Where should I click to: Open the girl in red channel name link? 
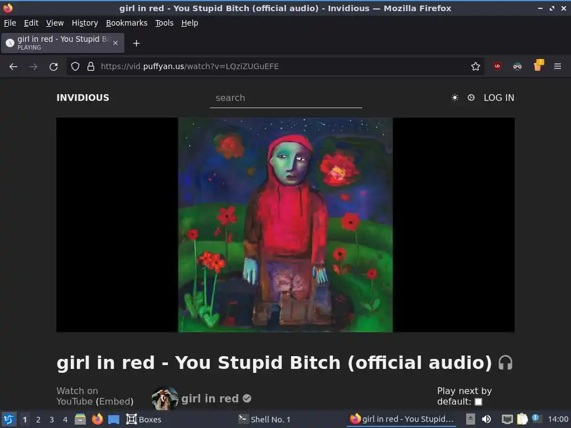point(210,398)
